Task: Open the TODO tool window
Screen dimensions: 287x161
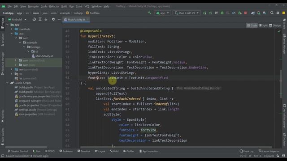Action: [50, 151]
